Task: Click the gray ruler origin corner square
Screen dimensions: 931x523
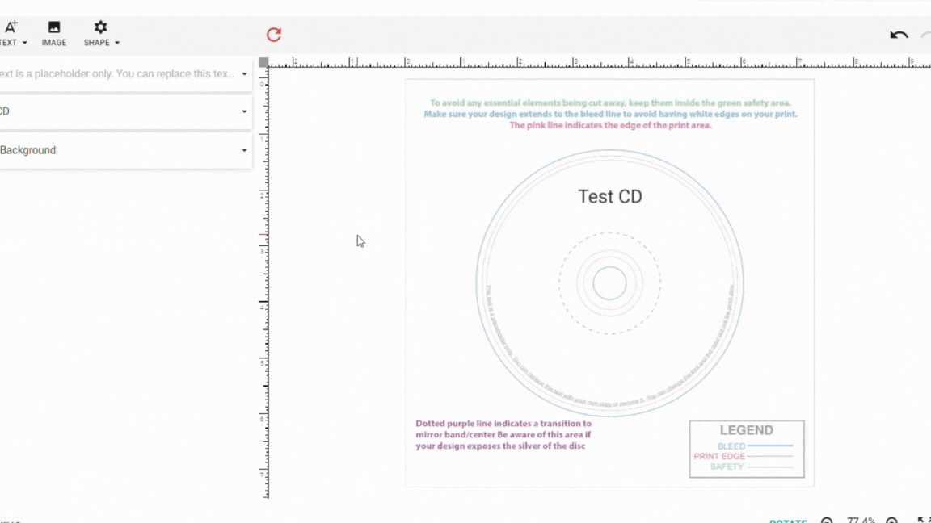Action: pyautogui.click(x=263, y=62)
